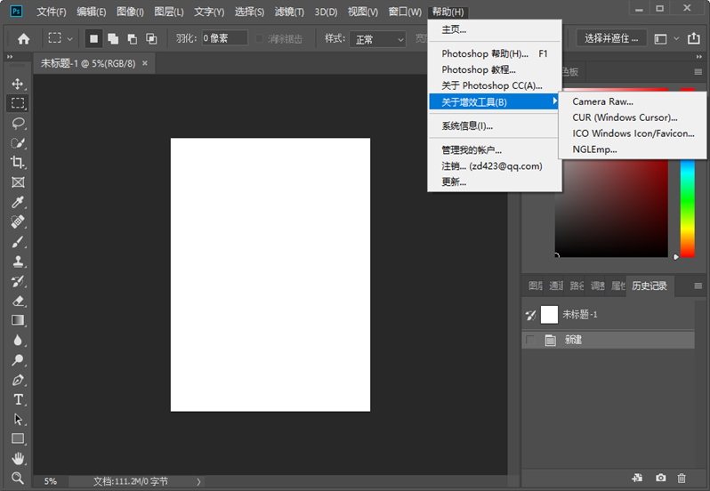710x491 pixels.
Task: Select the Rectangle shape tool
Action: click(x=18, y=439)
